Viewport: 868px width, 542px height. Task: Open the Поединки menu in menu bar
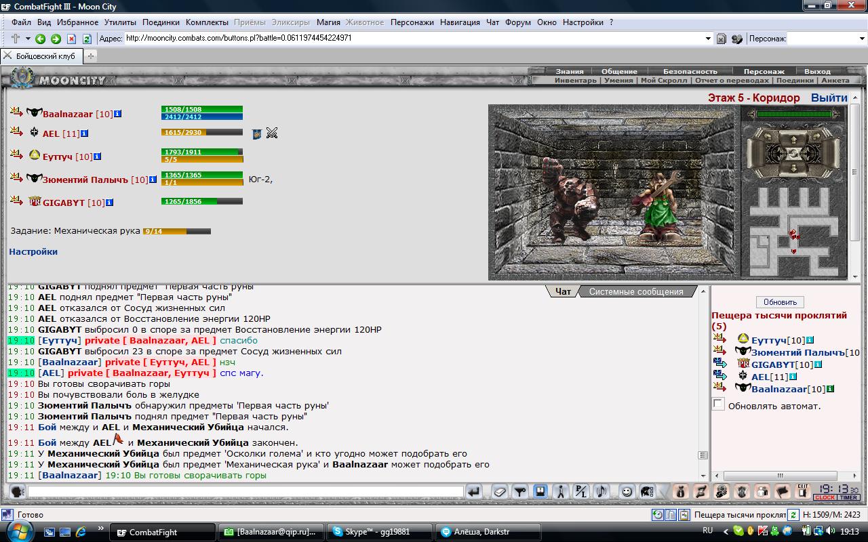[161, 22]
